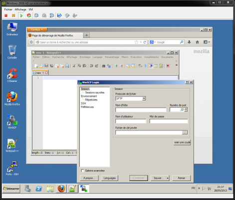Go to the Firefox home page icon
The width and height of the screenshot is (235, 200).
coord(197,42)
